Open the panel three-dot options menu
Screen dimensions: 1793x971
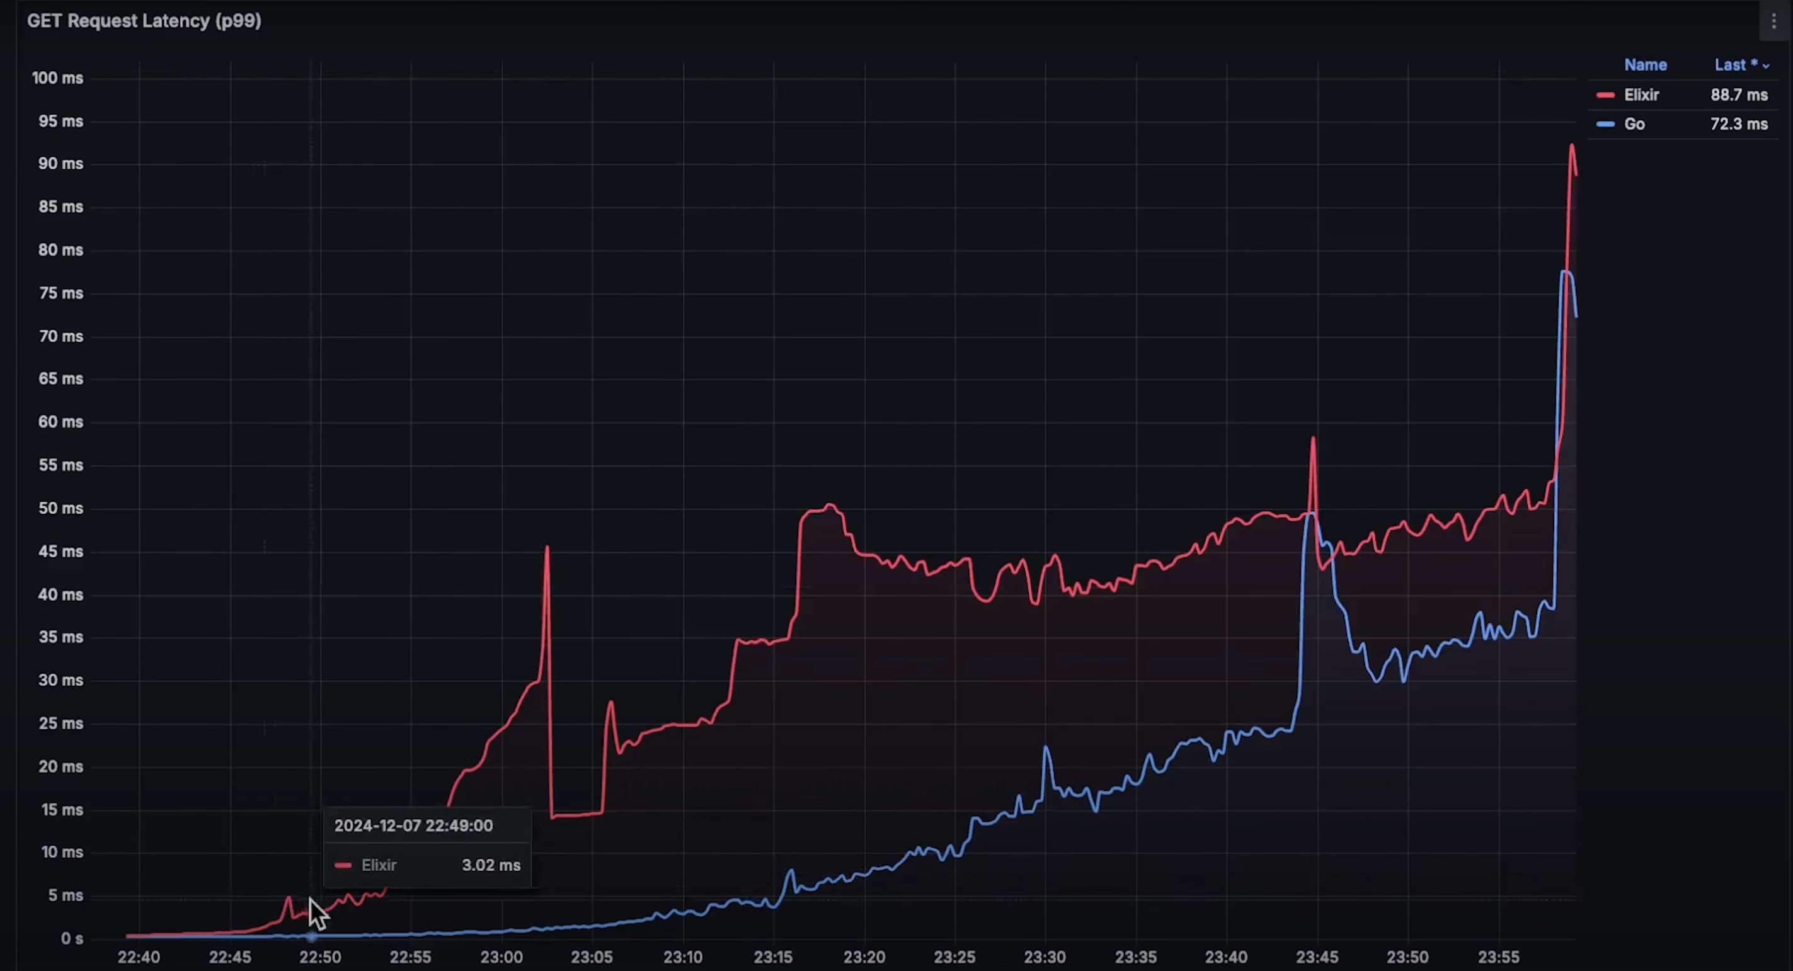click(1773, 21)
